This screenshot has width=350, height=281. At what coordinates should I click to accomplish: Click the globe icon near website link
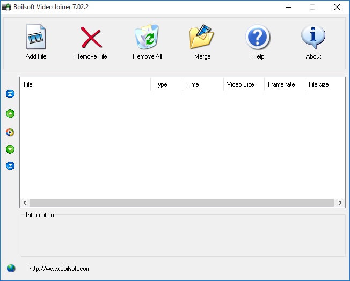(x=11, y=268)
